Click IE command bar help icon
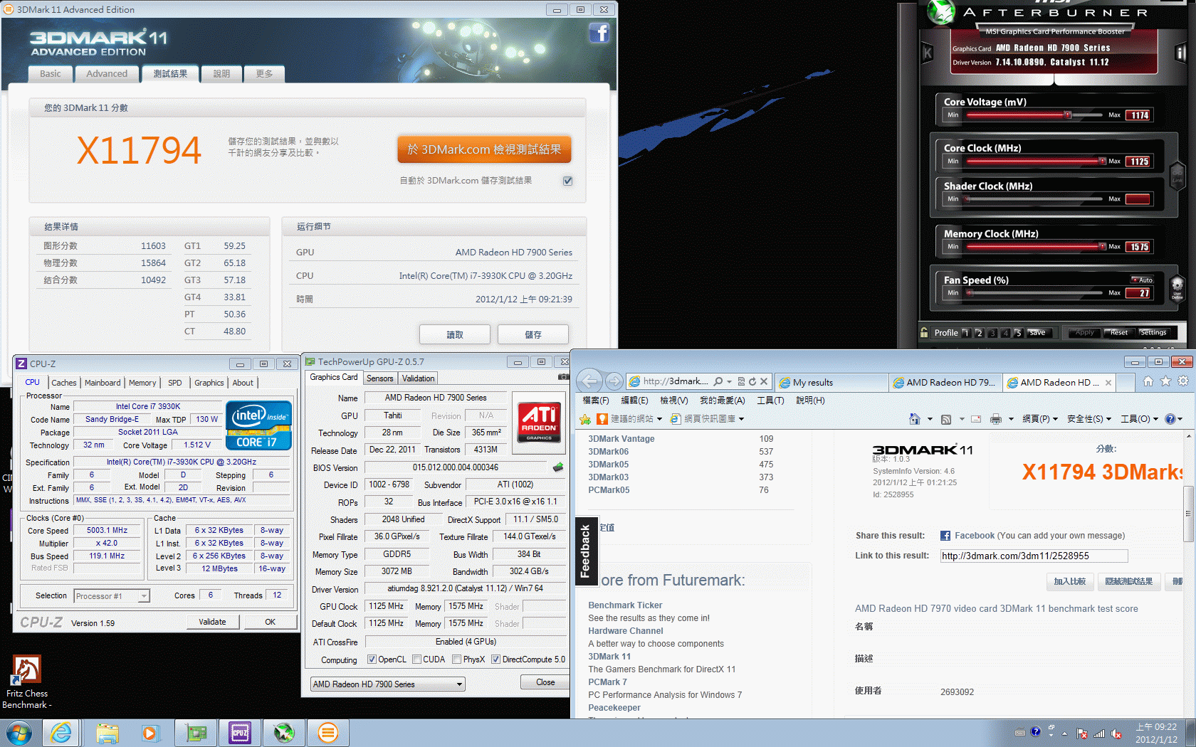This screenshot has width=1196, height=747. 1170,419
